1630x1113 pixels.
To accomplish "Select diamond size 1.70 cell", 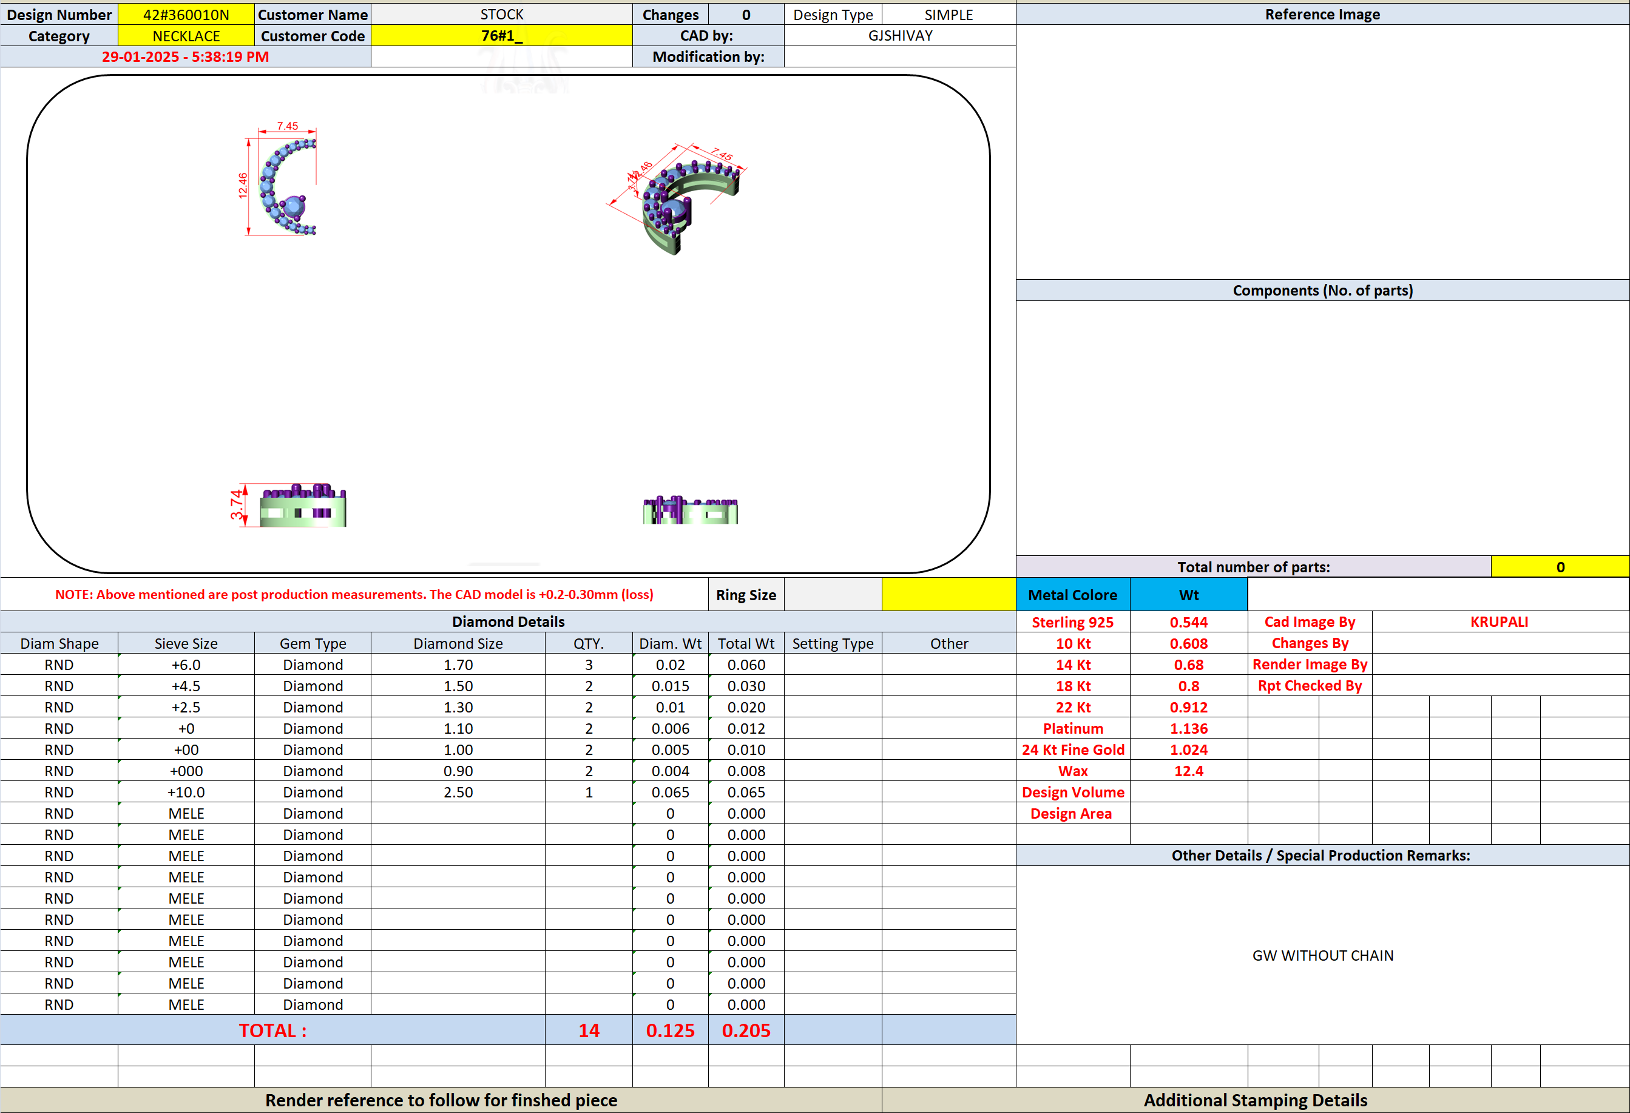I will pos(458,664).
